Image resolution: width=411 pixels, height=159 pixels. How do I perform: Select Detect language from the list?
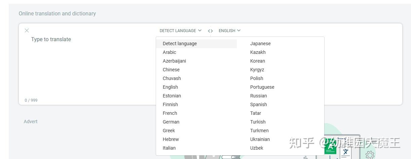(196, 44)
